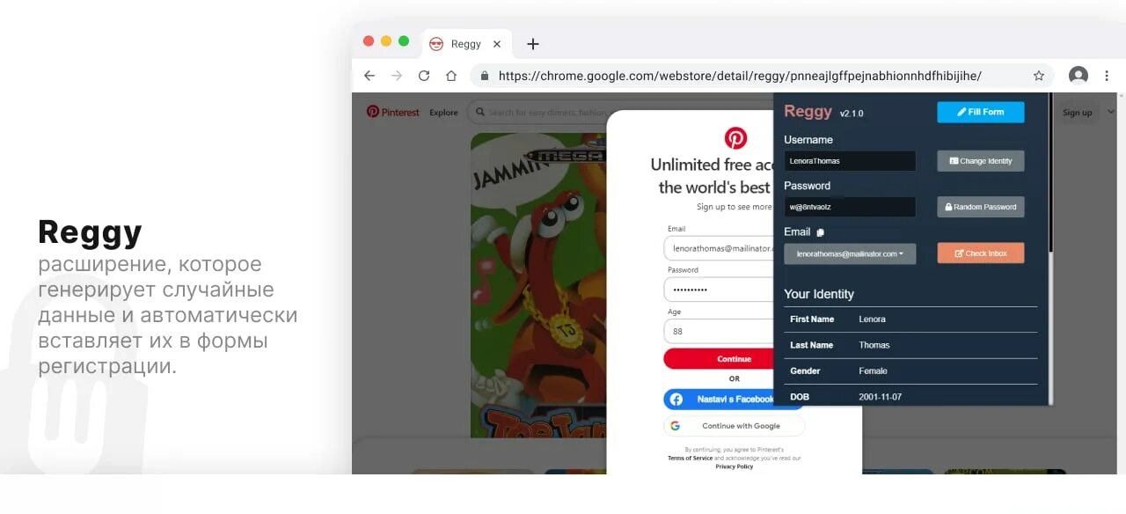Click the Pinterest logo on the signup form
1126x514 pixels.
(x=735, y=137)
